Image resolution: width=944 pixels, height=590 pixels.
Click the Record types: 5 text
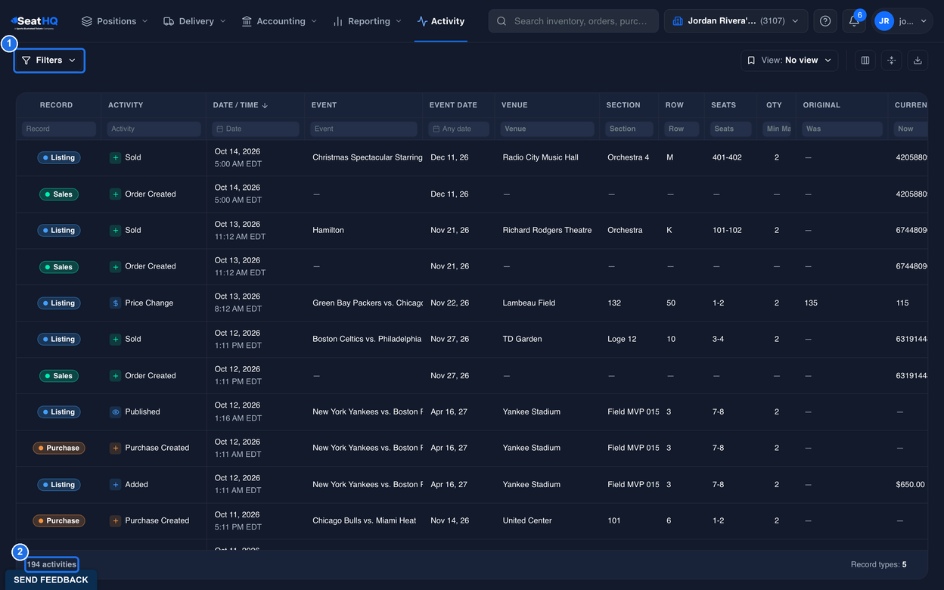878,564
